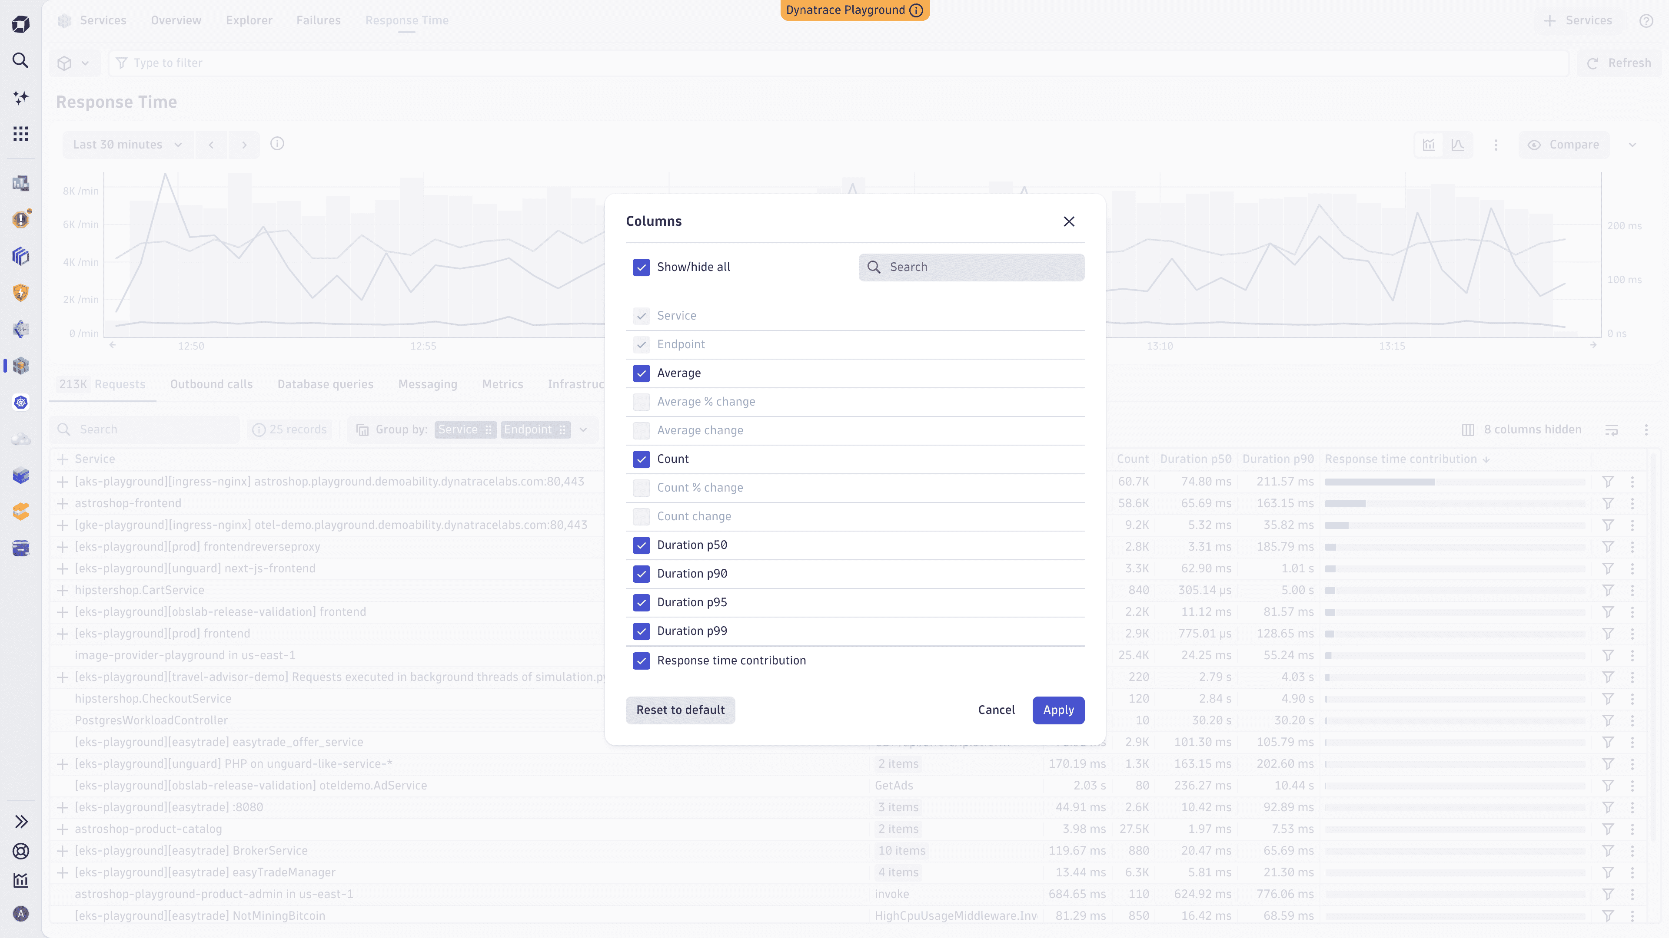Switch to the Overview tab
This screenshot has height=938, width=1669.
[x=176, y=21]
